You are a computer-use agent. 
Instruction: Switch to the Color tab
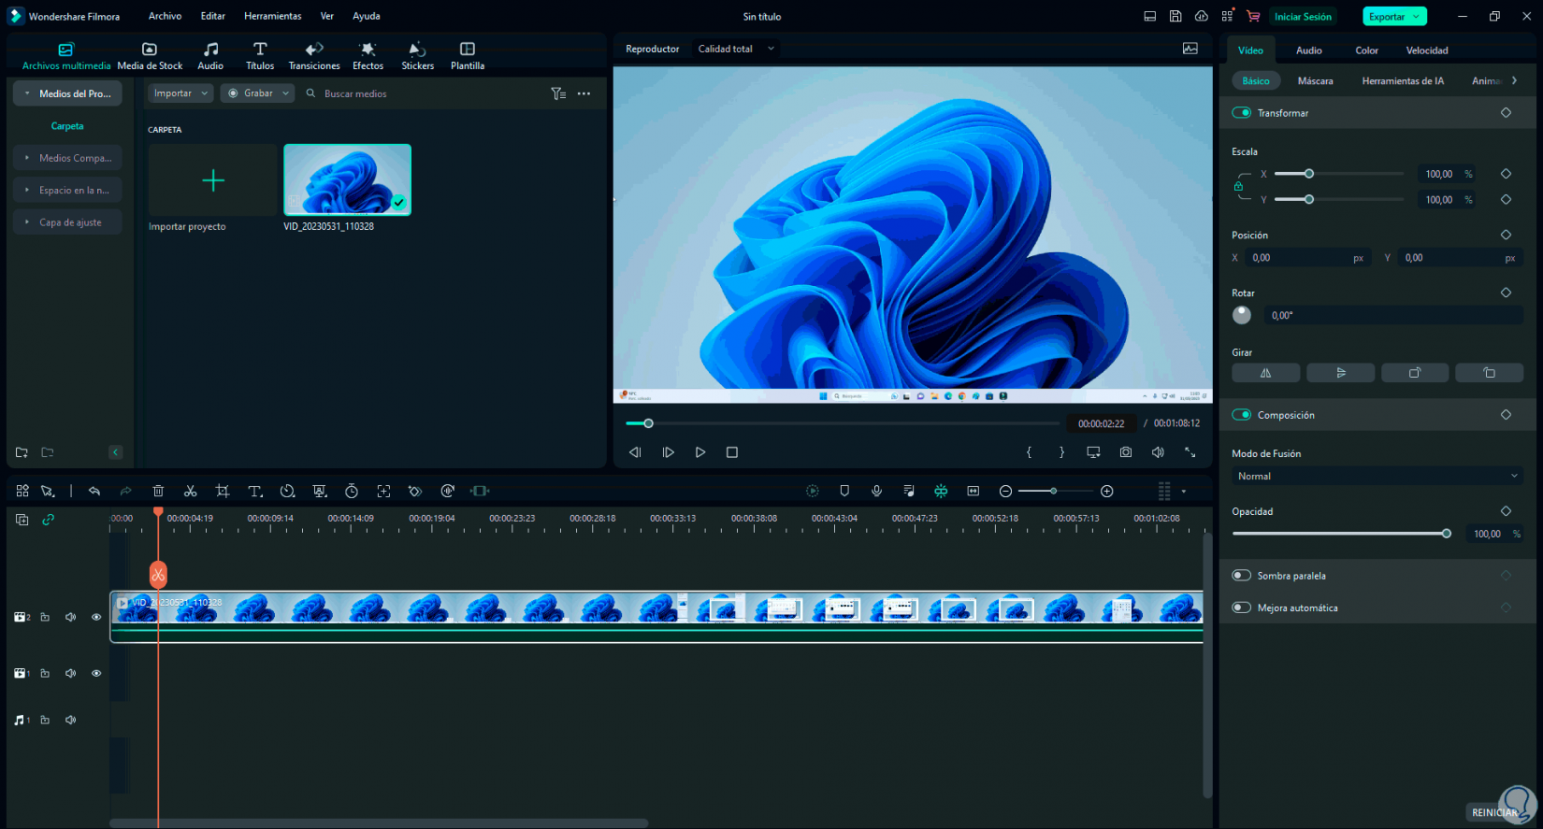click(x=1366, y=50)
